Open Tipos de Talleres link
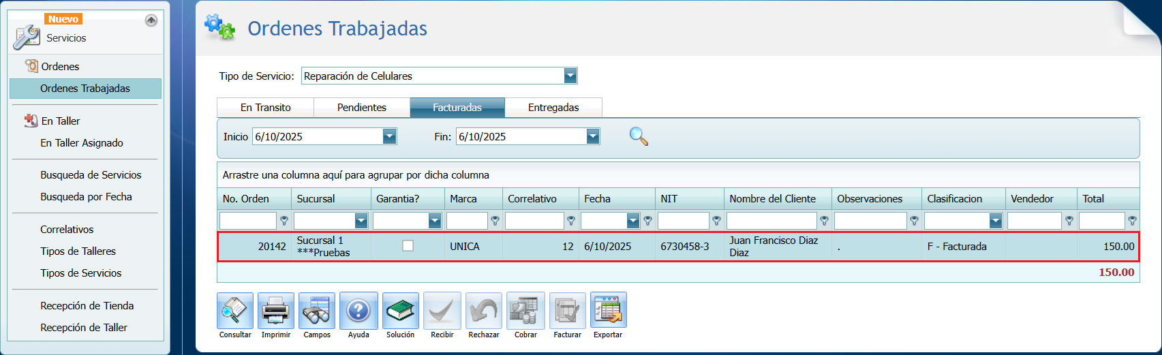This screenshot has height=355, width=1162. pyautogui.click(x=78, y=251)
